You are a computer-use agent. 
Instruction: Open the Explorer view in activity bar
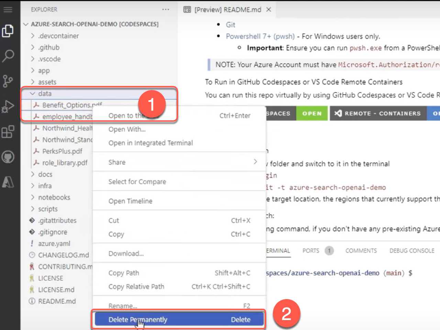click(8, 31)
